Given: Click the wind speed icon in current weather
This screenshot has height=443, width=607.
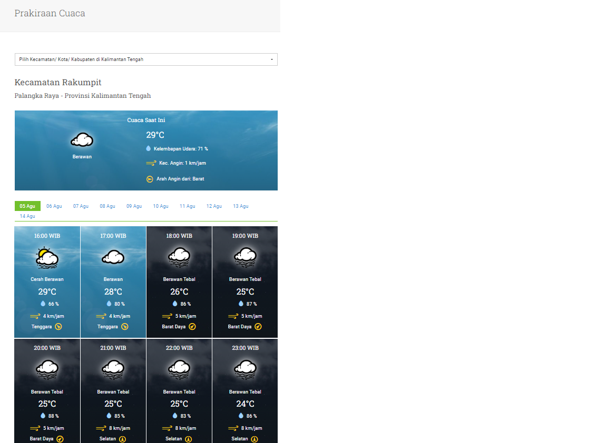Looking at the screenshot, I should [151, 163].
